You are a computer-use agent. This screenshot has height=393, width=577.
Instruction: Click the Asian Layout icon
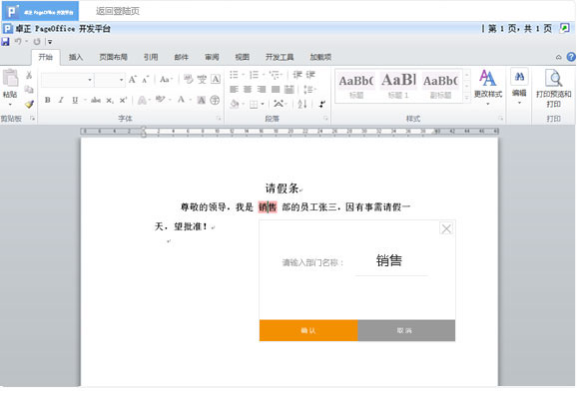(279, 104)
